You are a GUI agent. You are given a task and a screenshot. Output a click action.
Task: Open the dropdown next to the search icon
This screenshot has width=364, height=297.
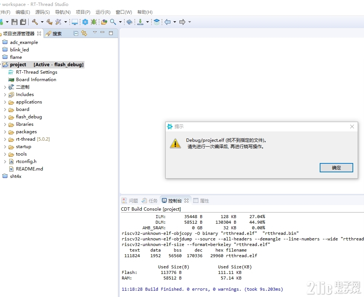pyautogui.click(x=120, y=22)
